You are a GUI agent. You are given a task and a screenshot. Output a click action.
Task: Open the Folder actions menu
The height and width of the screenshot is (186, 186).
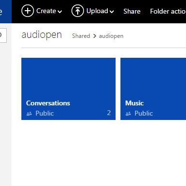168,11
